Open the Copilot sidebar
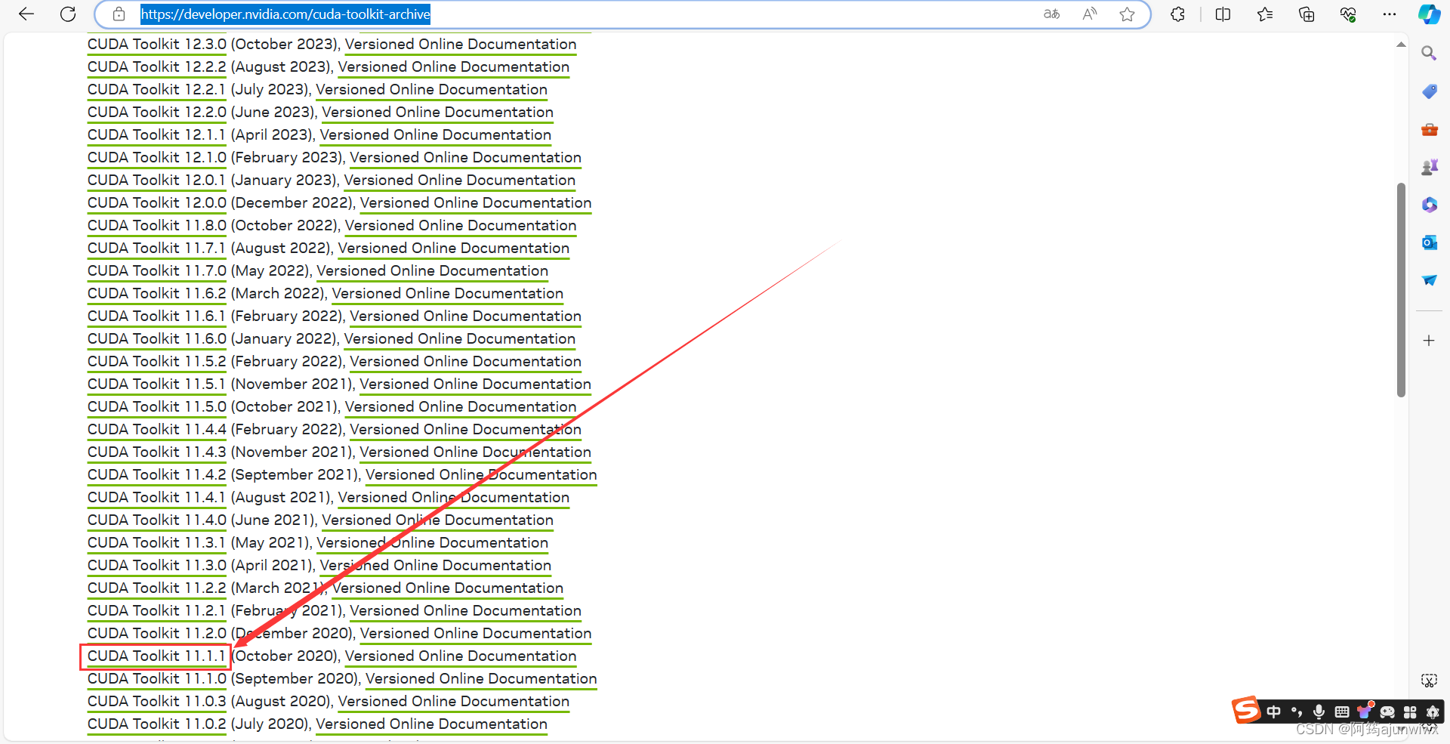1450x744 pixels. pyautogui.click(x=1429, y=14)
